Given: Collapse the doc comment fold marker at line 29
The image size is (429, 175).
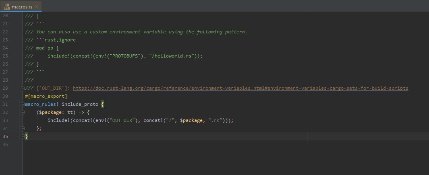Looking at the screenshot, I should pyautogui.click(x=23, y=88).
